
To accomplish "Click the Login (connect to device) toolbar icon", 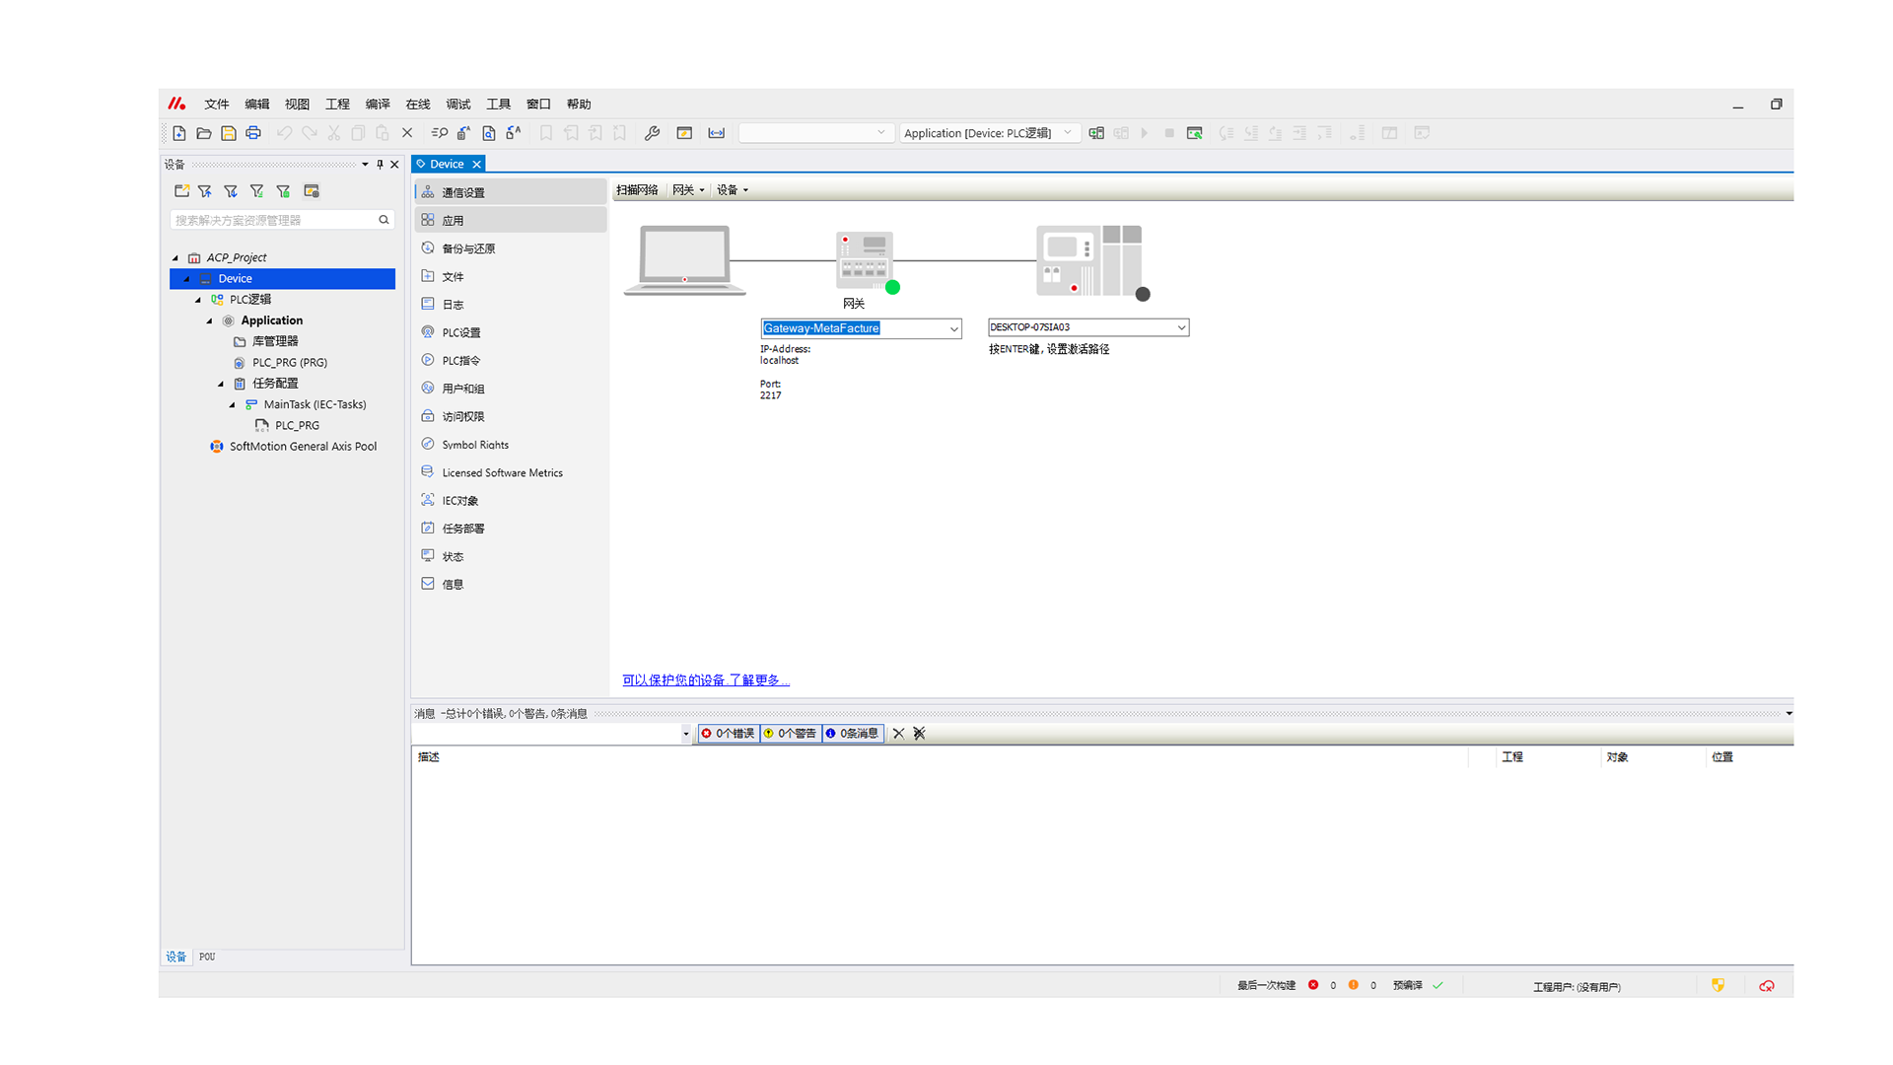I will coord(1096,133).
